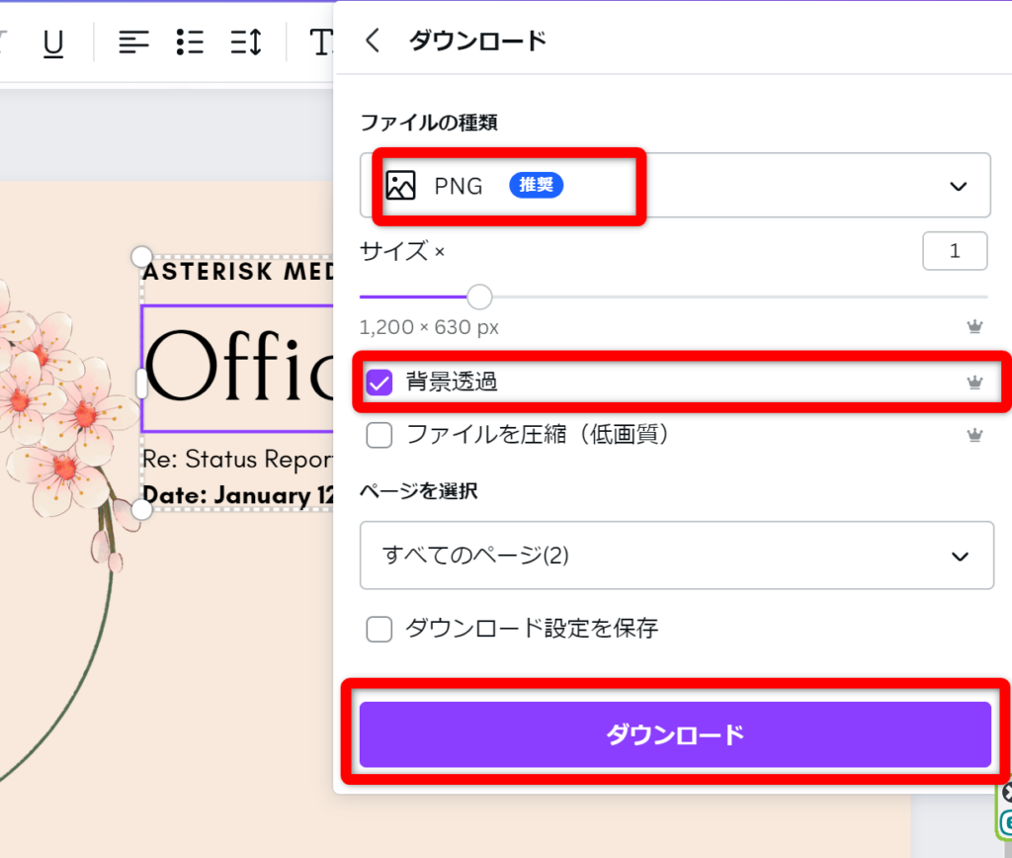
Task: Click the left resize handle of heading box
Action: [x=142, y=384]
